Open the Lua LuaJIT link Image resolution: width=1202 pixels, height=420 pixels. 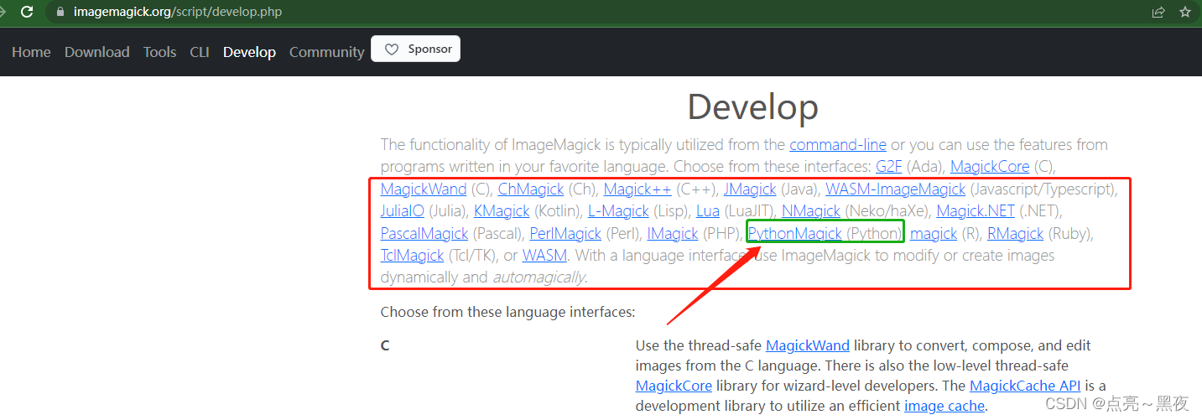[x=708, y=210]
